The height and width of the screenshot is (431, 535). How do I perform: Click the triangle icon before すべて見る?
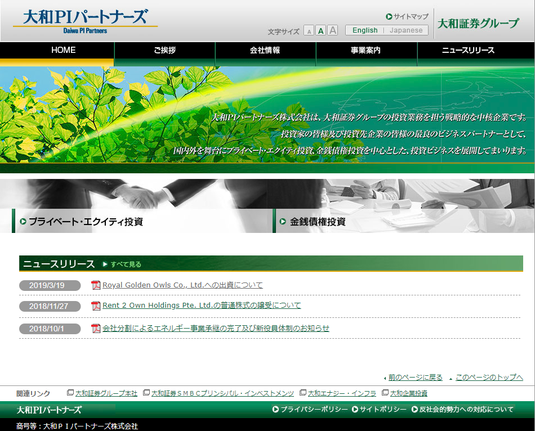point(105,264)
